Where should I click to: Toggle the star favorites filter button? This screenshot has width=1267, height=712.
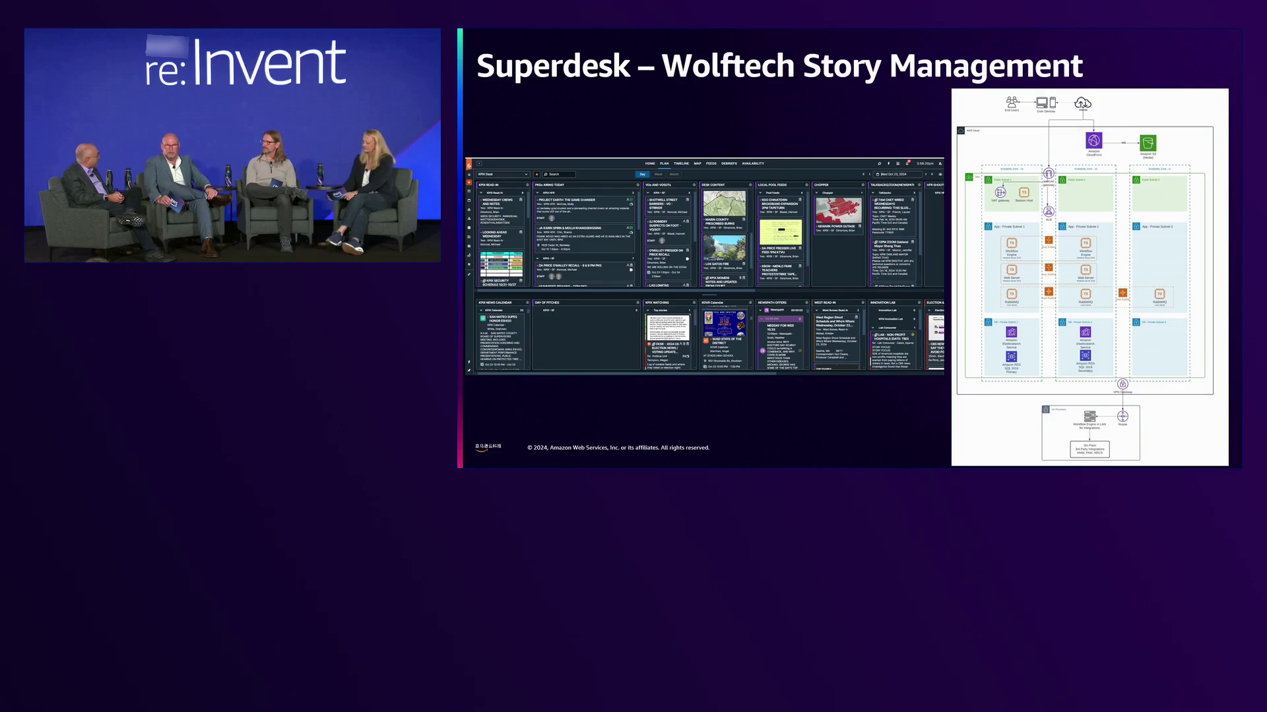pos(537,175)
